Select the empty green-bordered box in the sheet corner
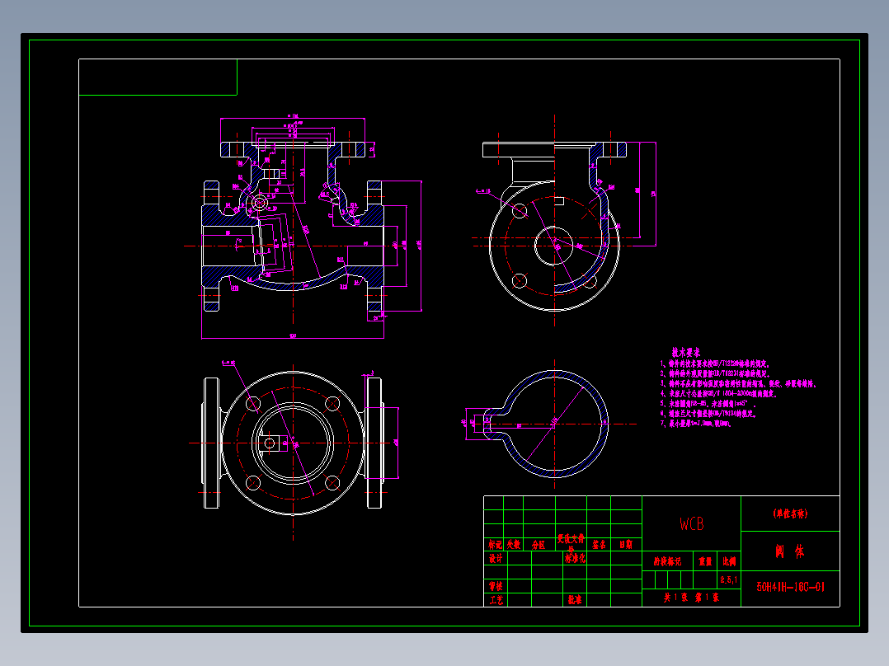The height and width of the screenshot is (666, 889). coord(158,77)
